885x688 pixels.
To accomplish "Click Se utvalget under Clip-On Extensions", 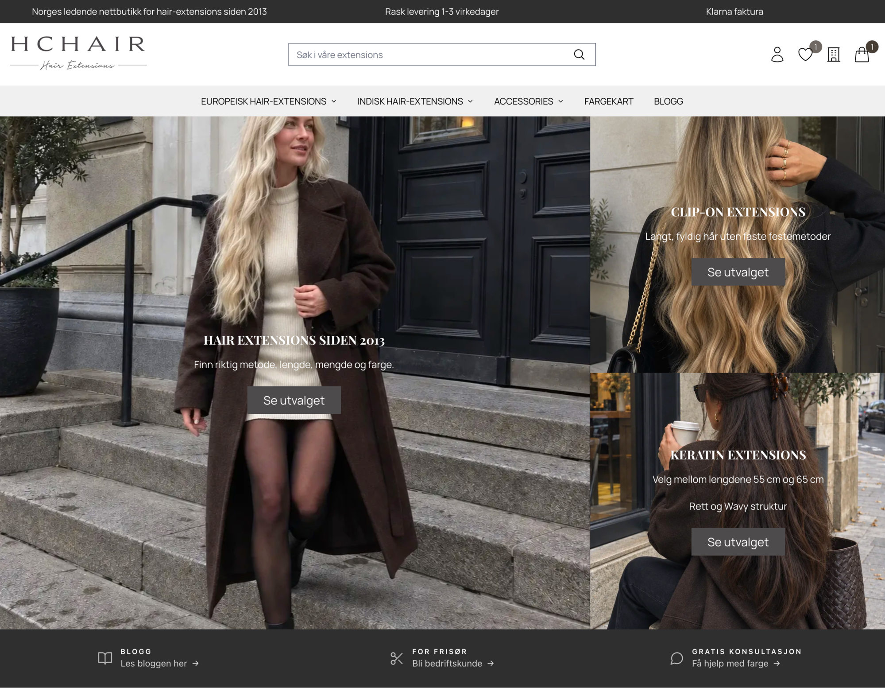I will [738, 272].
